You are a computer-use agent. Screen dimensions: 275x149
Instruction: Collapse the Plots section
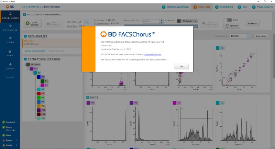88,98
